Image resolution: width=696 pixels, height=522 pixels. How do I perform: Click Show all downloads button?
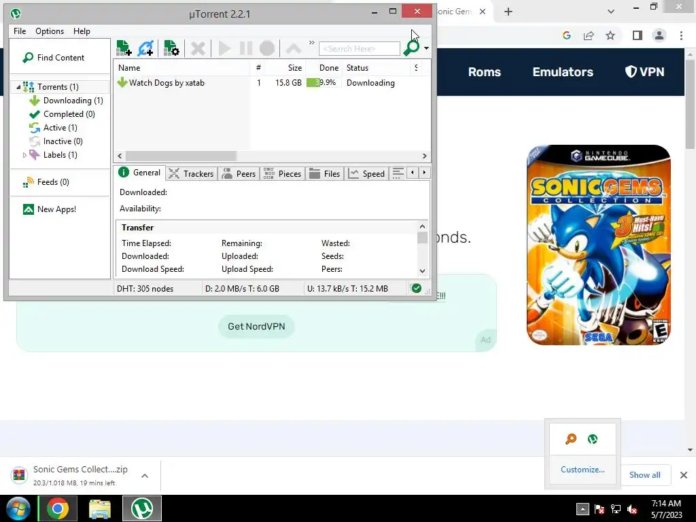point(644,475)
